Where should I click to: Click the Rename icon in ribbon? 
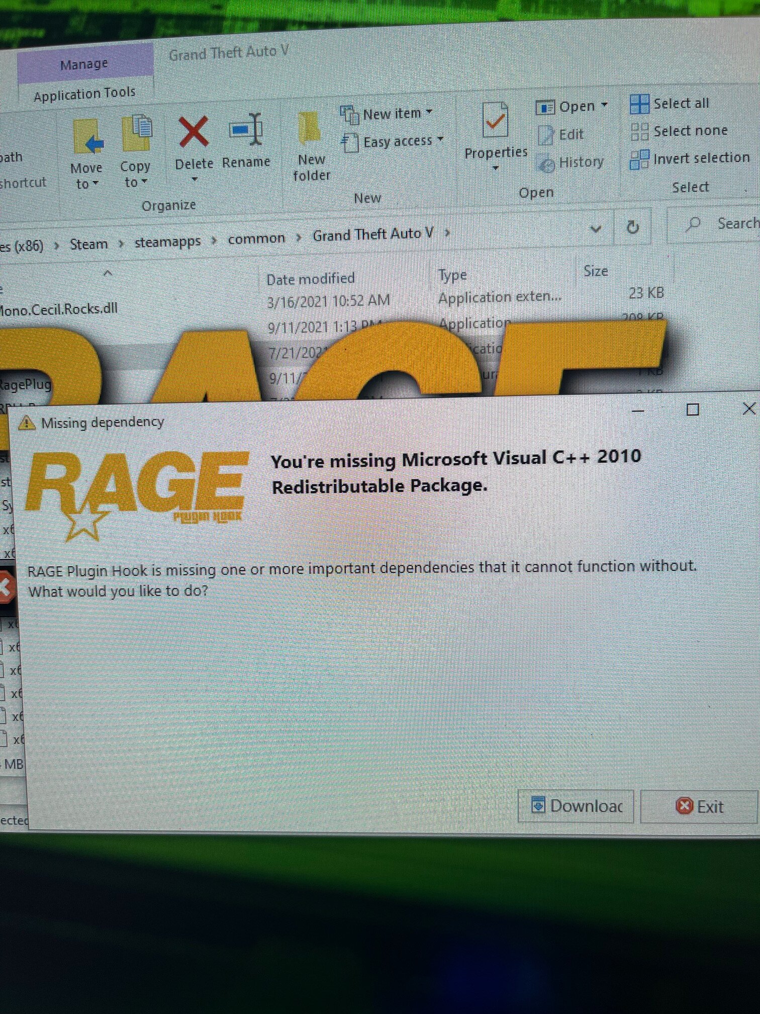point(246,130)
